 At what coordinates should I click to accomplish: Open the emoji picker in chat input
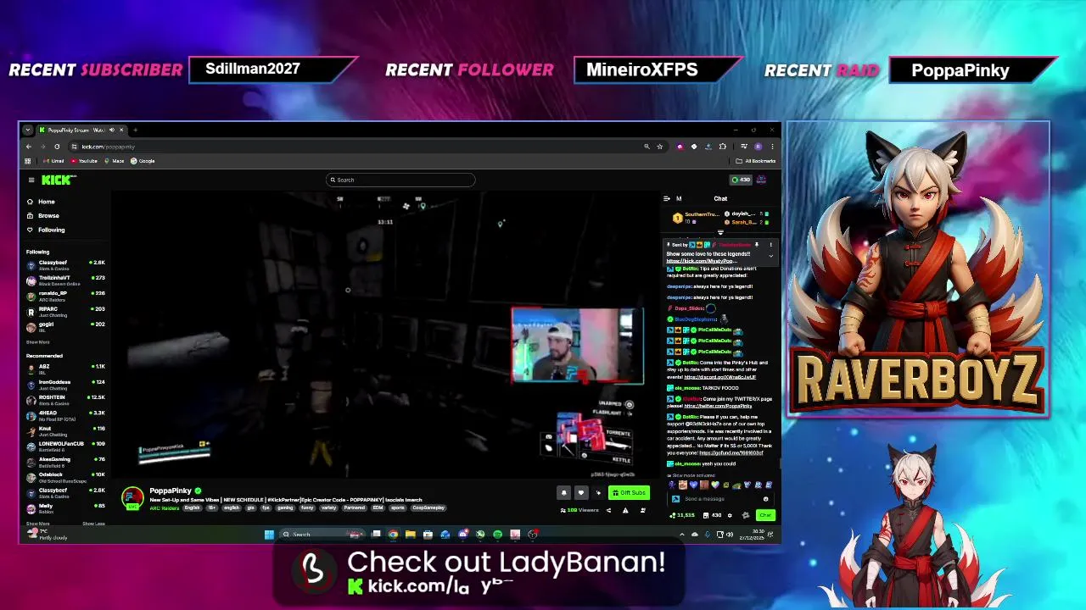(765, 499)
